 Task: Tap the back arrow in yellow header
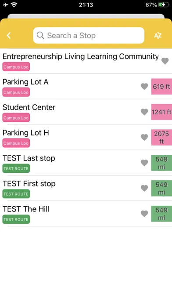pyautogui.click(x=9, y=36)
